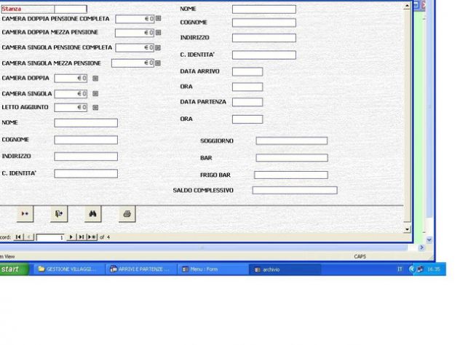Click the Camera Doppia price field
The image size is (460, 345).
pos(71,79)
